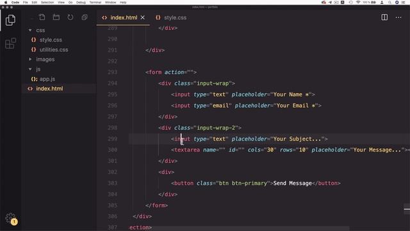This screenshot has width=410, height=231.
Task: Click the textarea tag on line 300
Action: [x=186, y=150]
